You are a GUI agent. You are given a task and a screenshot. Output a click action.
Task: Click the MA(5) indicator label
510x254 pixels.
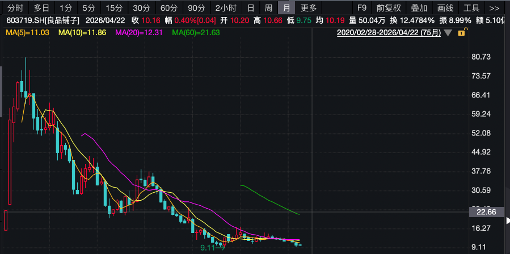27,32
